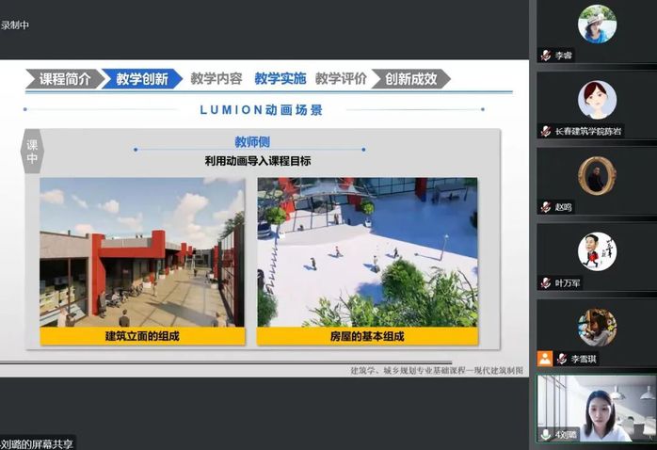
Task: Click 刘璐's active microphone icon
Action: click(546, 434)
